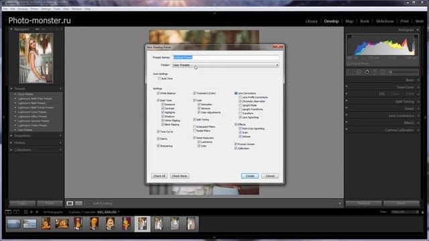429x241 pixels.
Task: Collapse the Presets panel
Action: click(11, 89)
